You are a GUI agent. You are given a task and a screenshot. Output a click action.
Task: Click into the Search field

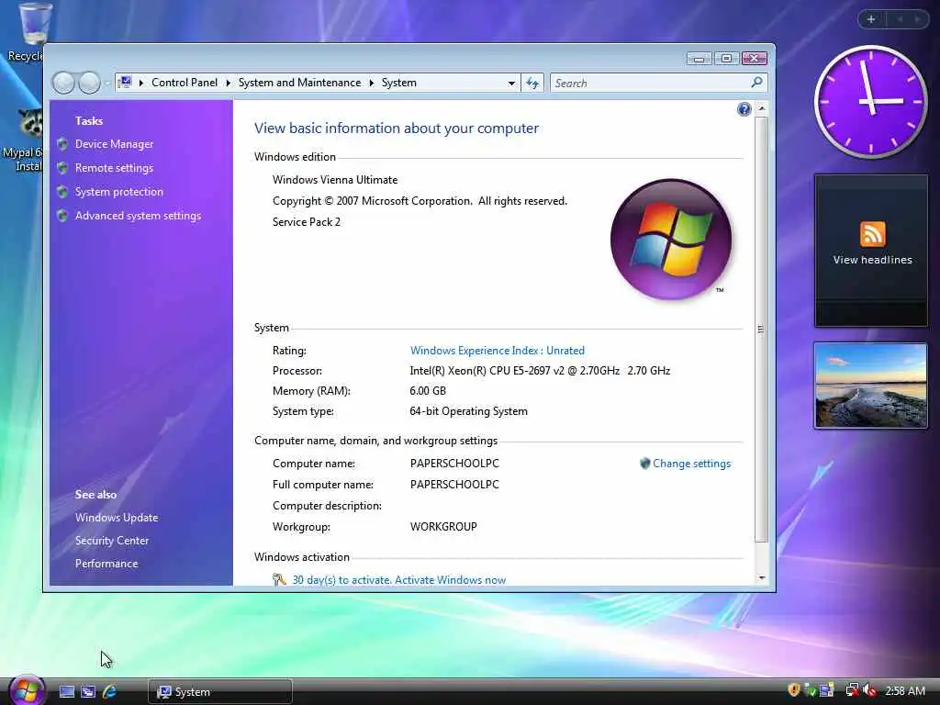pyautogui.click(x=651, y=83)
